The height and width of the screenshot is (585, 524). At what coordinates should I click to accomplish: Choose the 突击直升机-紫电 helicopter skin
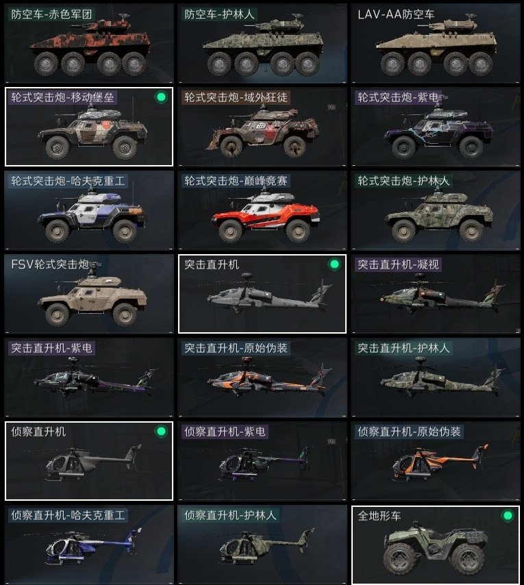click(89, 377)
